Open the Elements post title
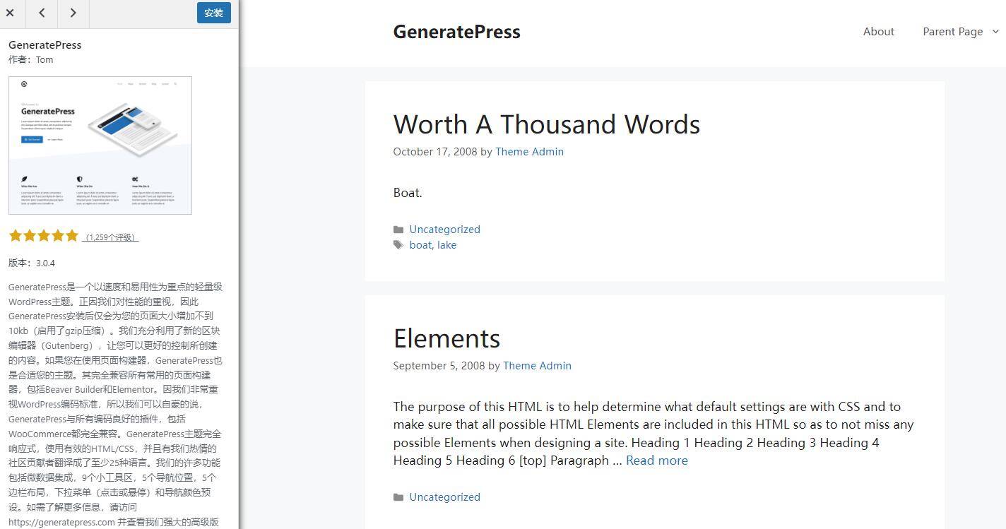 click(x=446, y=338)
